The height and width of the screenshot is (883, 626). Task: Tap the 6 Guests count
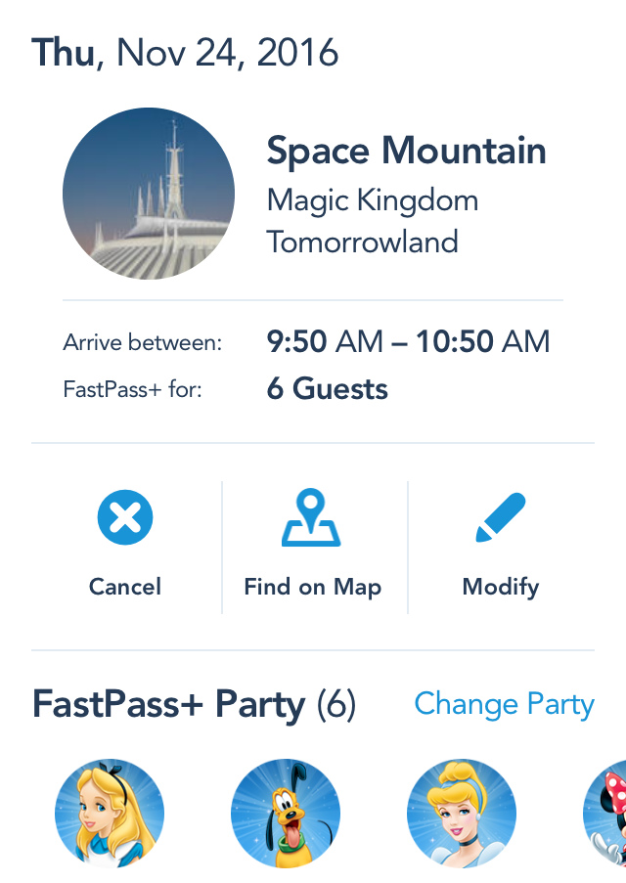pos(328,388)
